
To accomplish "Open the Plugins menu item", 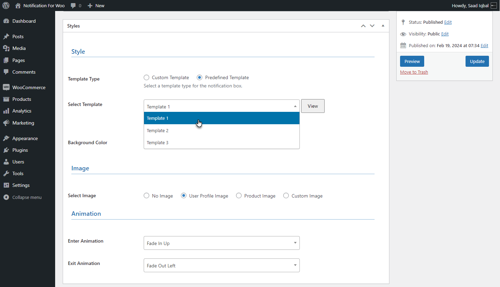I will tap(28, 150).
